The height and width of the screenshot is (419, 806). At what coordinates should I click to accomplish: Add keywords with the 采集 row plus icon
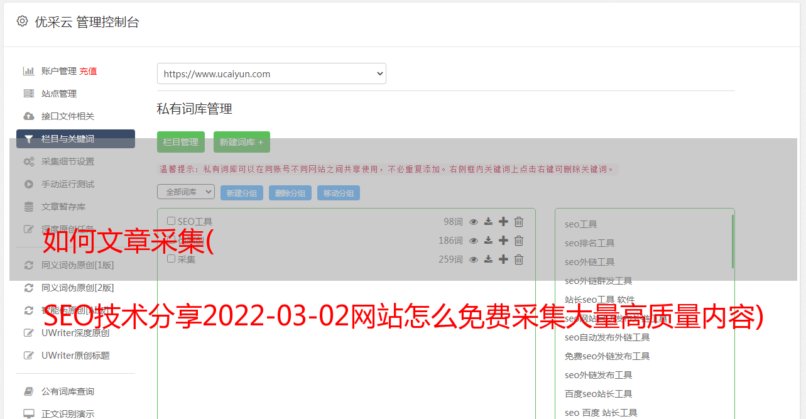pyautogui.click(x=503, y=259)
